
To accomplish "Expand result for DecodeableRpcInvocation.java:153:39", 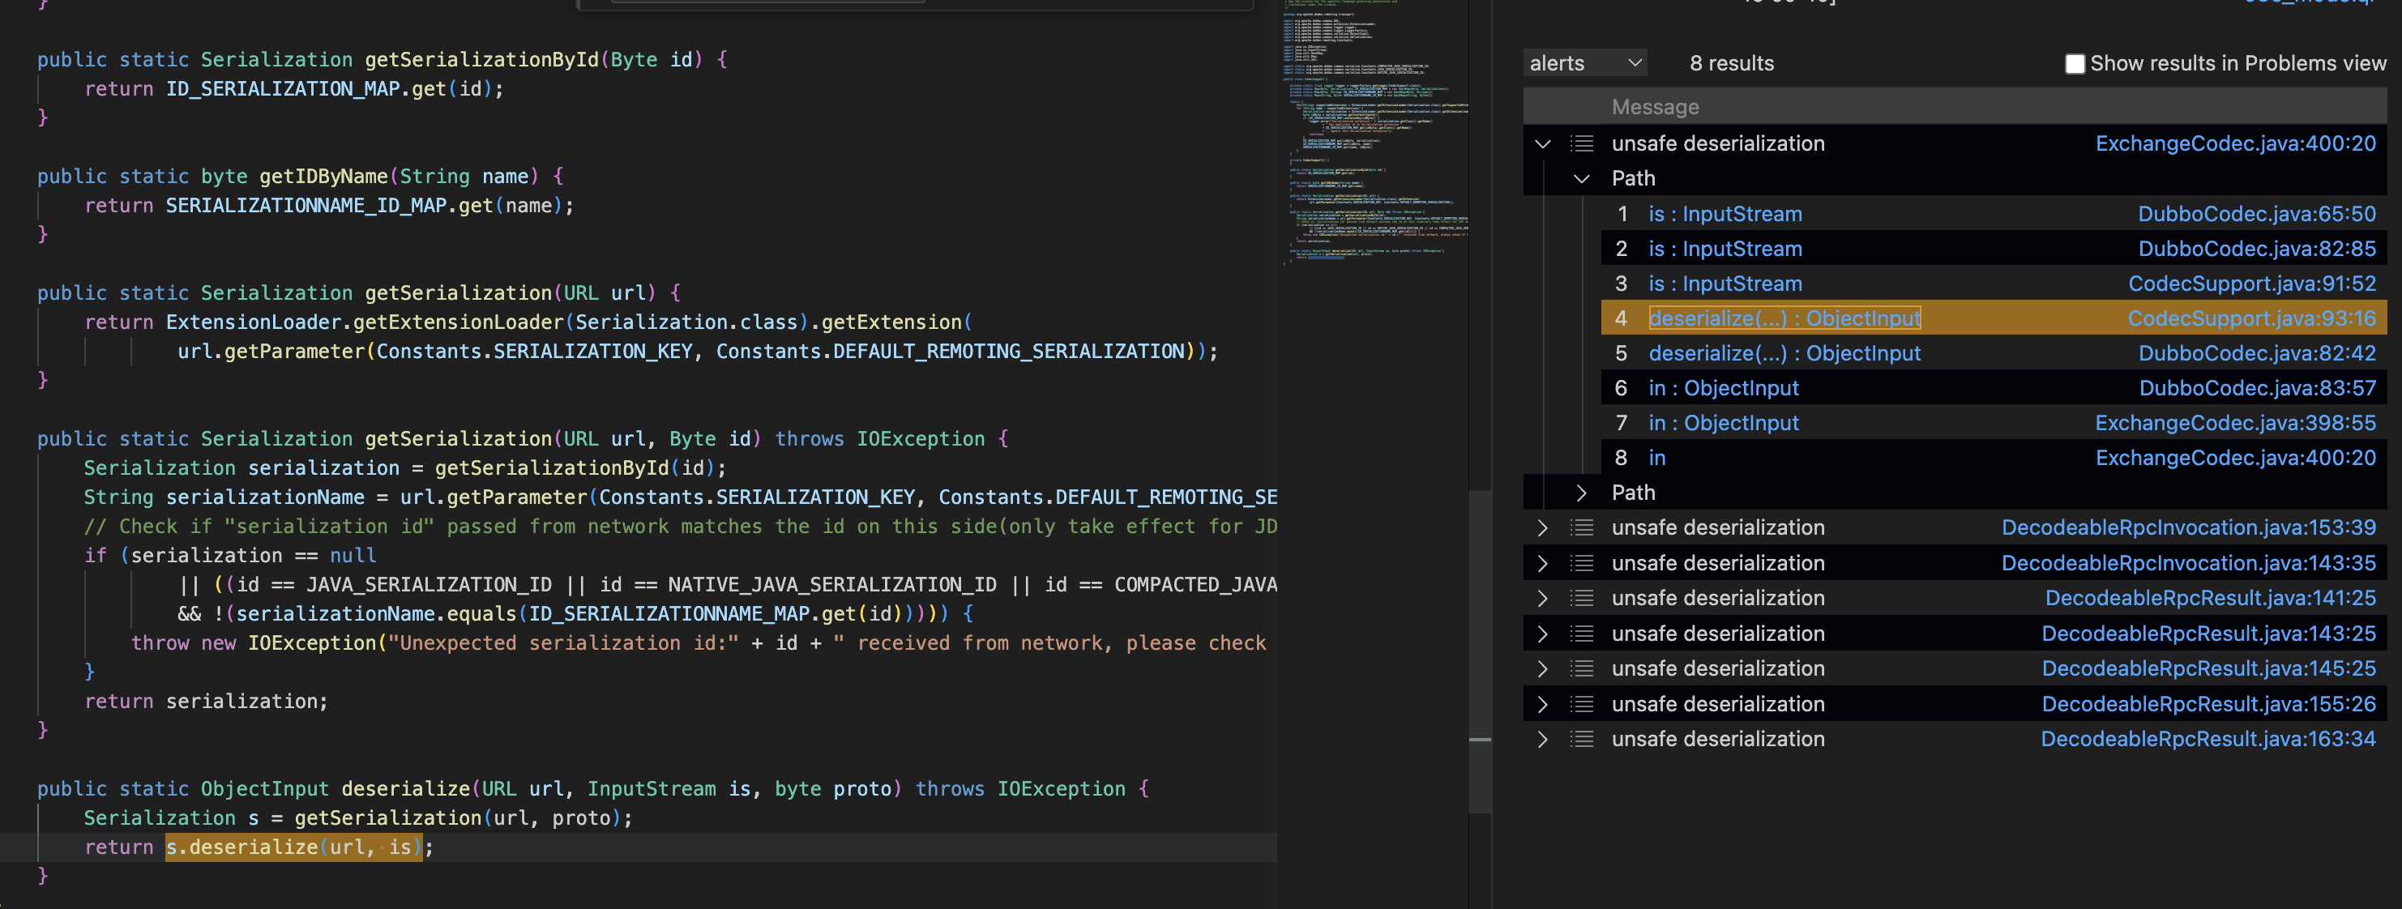I will pos(1542,527).
